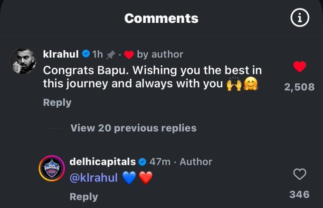
Task: Tap the hugging face emoji
Action: click(x=250, y=84)
